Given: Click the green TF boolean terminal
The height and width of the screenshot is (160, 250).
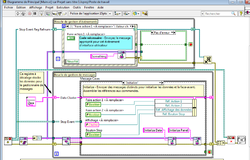Looking at the screenshot, I should pyautogui.click(x=71, y=38).
